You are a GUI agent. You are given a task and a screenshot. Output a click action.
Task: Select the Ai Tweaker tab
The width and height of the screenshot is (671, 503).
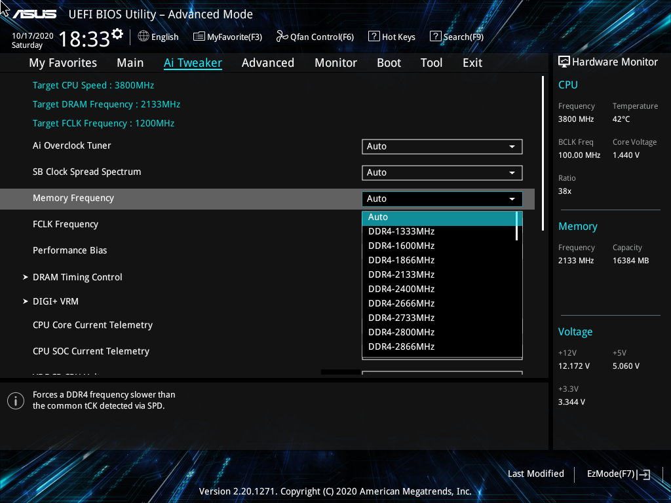pyautogui.click(x=193, y=63)
